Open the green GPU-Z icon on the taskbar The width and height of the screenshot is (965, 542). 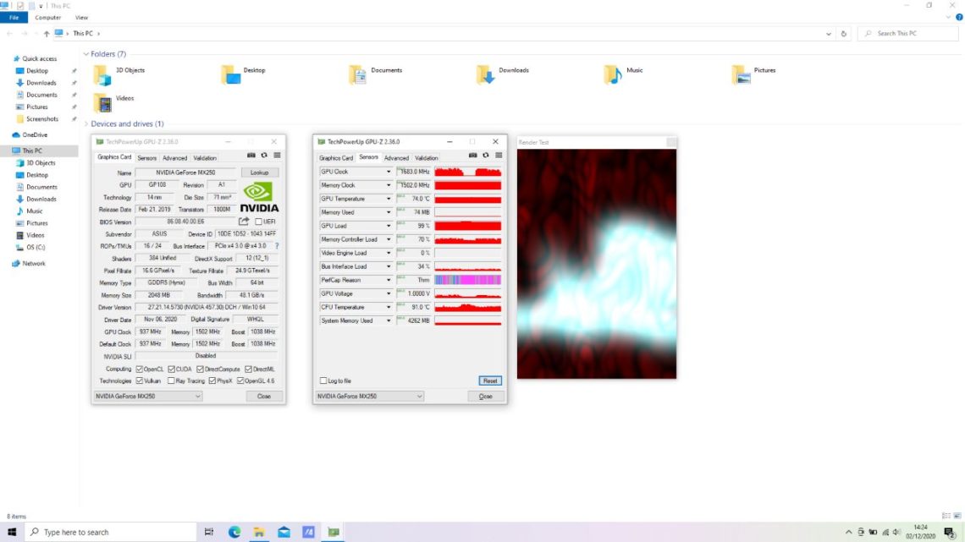click(334, 532)
